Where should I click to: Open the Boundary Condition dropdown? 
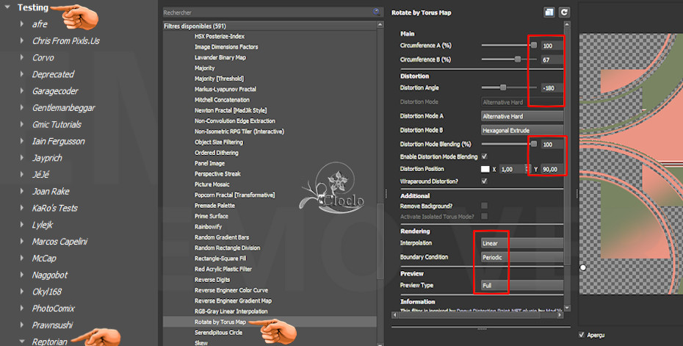[521, 257]
